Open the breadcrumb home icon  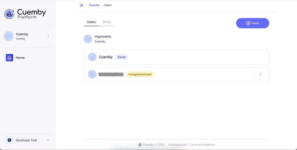tap(81, 5)
